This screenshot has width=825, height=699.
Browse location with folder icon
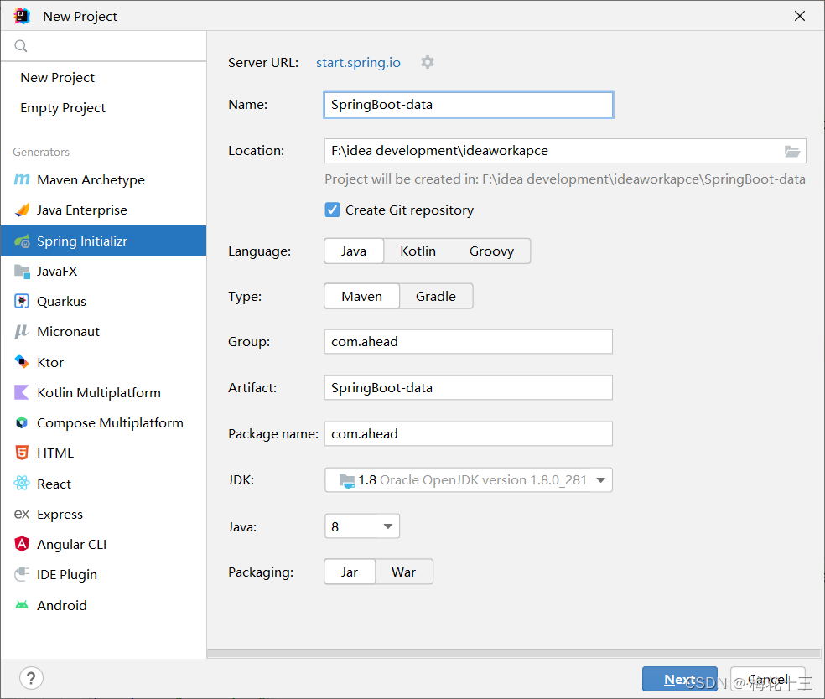(x=791, y=151)
